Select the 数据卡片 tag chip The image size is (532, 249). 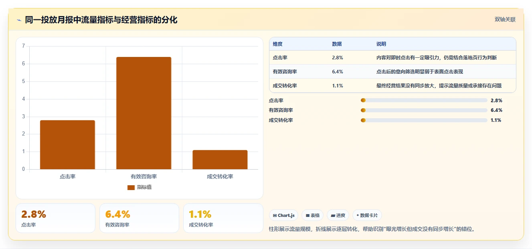point(367,215)
